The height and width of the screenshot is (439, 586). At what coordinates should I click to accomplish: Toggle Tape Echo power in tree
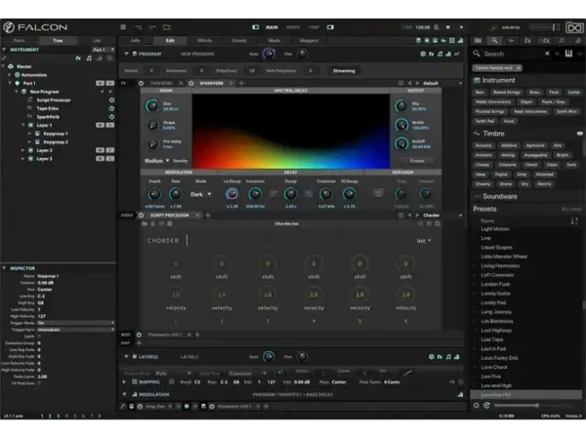coord(111,108)
